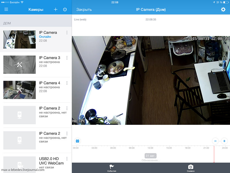
Task: Click the 06:00 mark on timeline
Action: (113, 148)
